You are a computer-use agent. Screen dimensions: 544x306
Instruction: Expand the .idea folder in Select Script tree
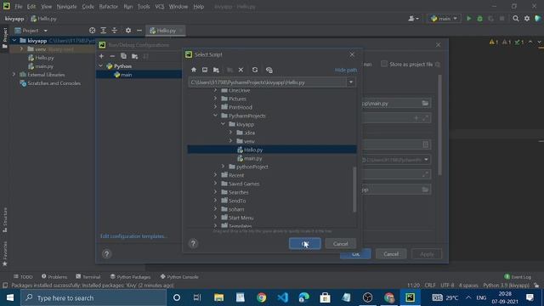click(x=230, y=133)
